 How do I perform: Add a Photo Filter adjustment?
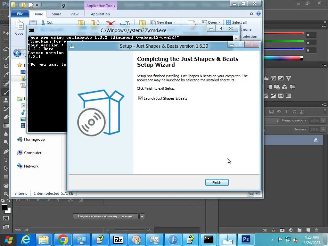point(277,87)
